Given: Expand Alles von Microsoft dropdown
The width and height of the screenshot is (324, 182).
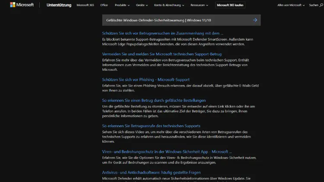Looking at the screenshot, I should tap(291, 5).
